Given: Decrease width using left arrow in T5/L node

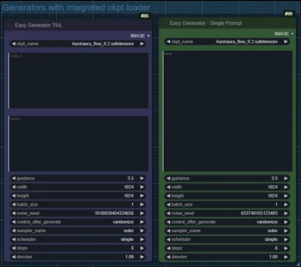Looking at the screenshot, I should pyautogui.click(x=13, y=187).
